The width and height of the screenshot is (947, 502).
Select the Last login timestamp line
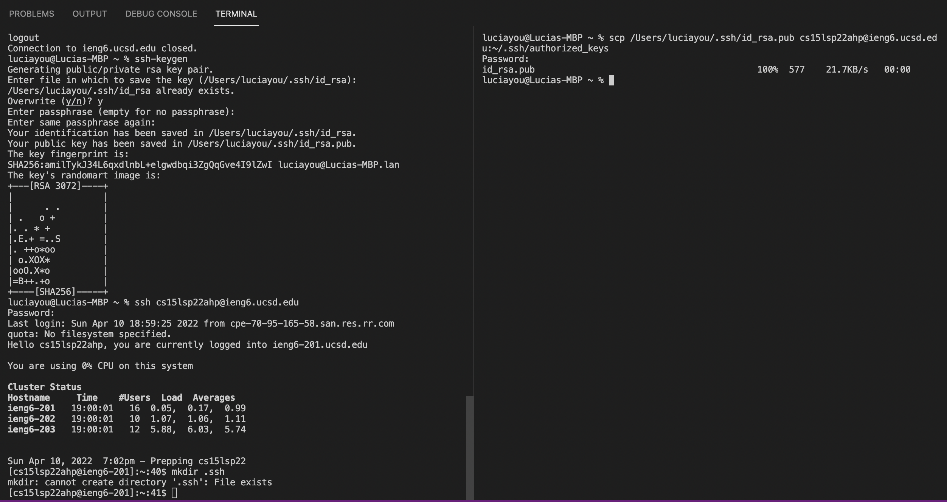tap(200, 323)
